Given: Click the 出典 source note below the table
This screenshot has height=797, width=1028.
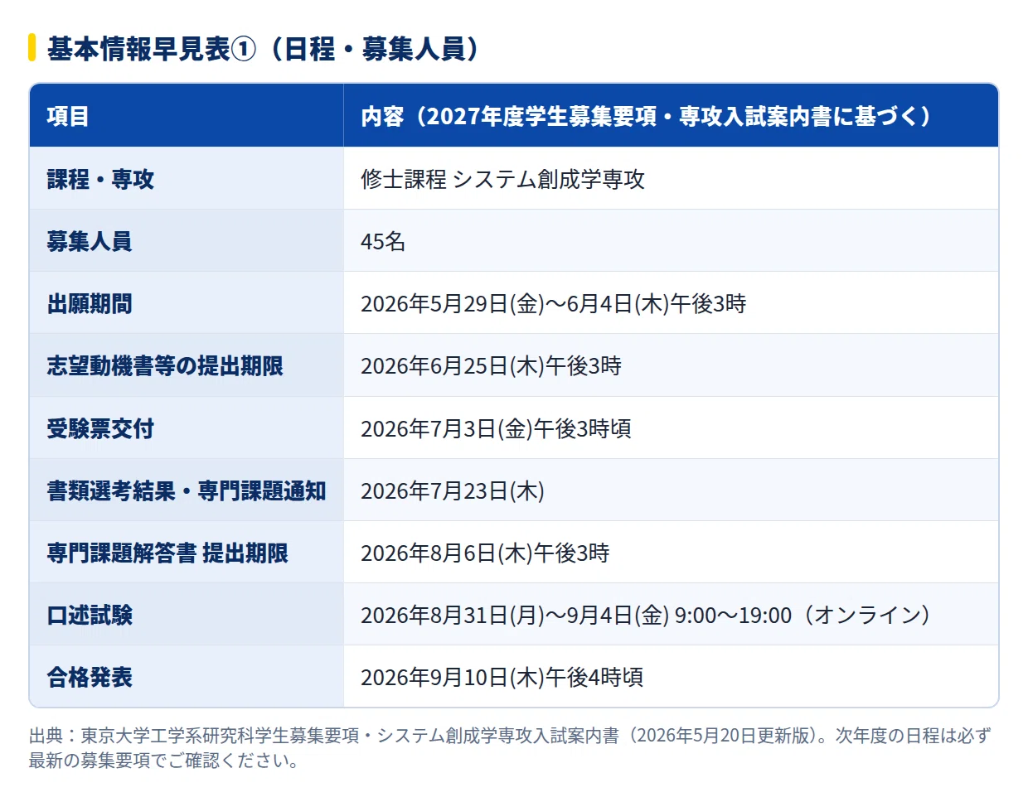Looking at the screenshot, I should [x=510, y=747].
